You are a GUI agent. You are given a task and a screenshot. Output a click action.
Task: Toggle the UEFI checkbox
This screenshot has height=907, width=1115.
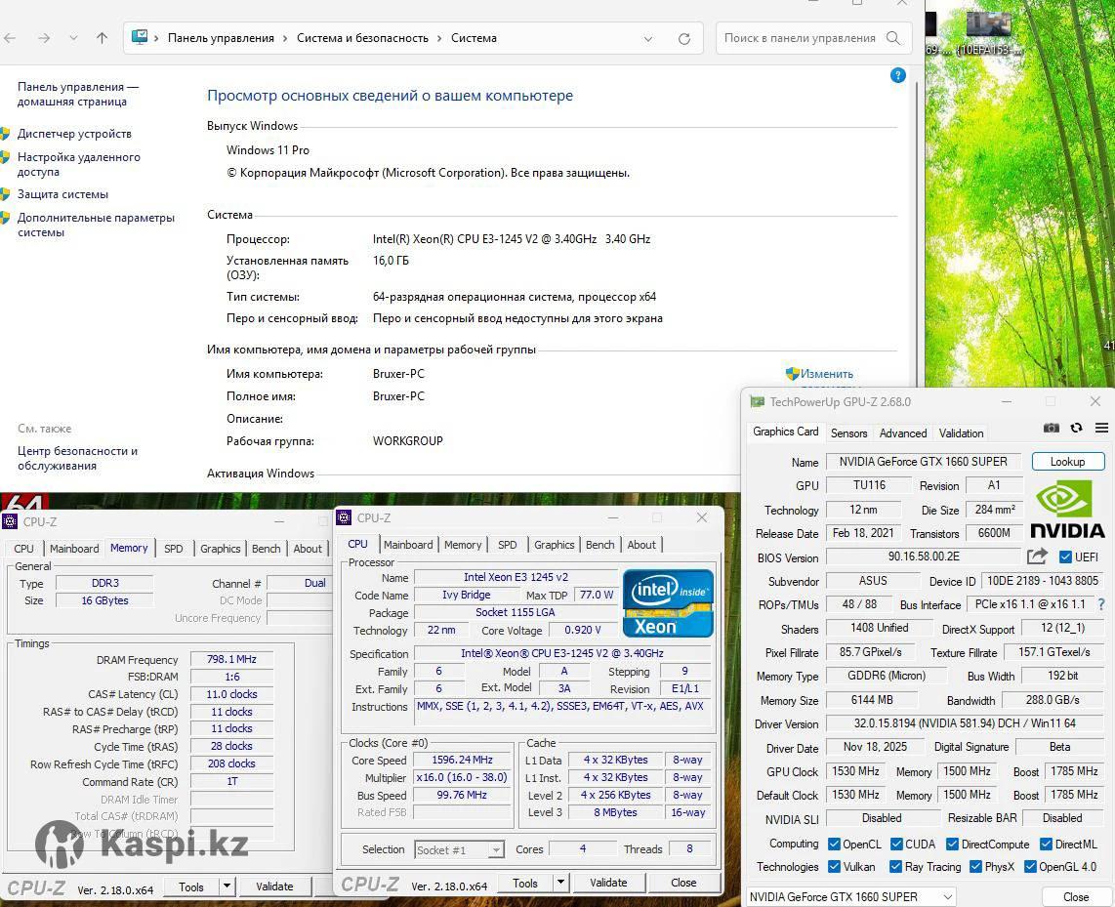pos(1065,557)
